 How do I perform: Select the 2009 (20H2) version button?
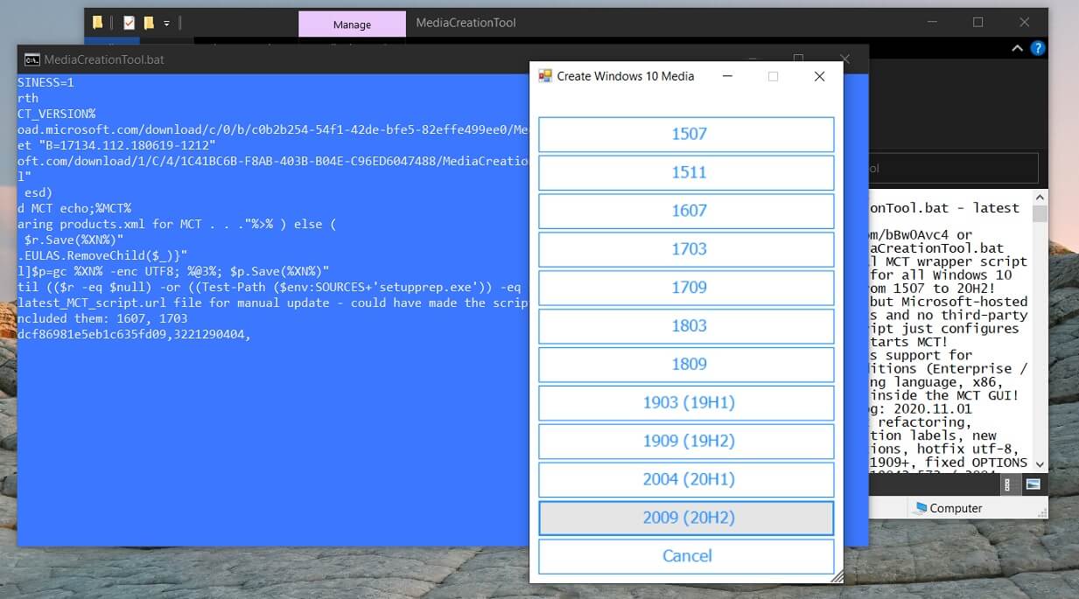click(686, 518)
